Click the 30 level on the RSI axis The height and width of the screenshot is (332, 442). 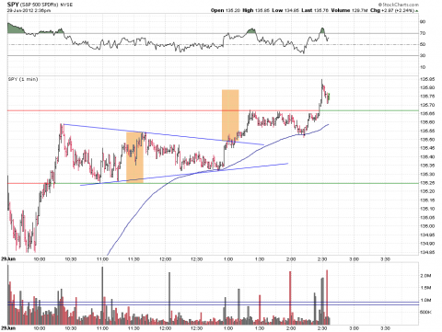[423, 55]
